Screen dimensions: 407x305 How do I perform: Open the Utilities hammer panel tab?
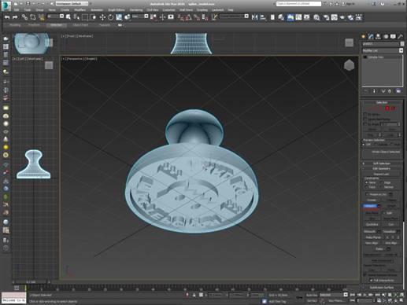tap(400, 36)
